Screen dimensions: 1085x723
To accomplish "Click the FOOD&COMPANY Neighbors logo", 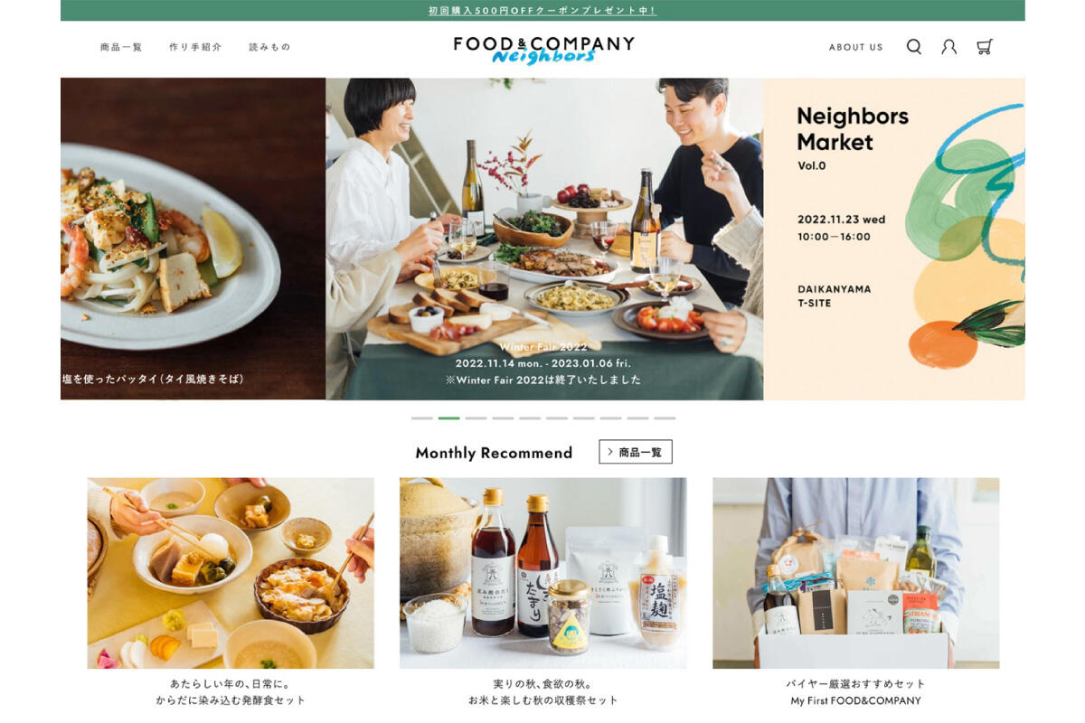I will (543, 50).
